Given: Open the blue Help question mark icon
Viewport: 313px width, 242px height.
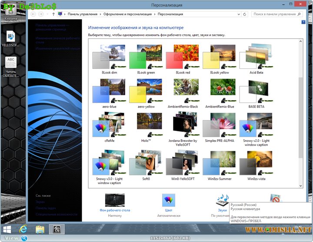Looking at the screenshot, I should [303, 21].
